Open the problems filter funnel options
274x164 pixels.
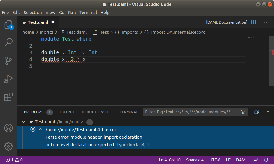[x=243, y=112]
